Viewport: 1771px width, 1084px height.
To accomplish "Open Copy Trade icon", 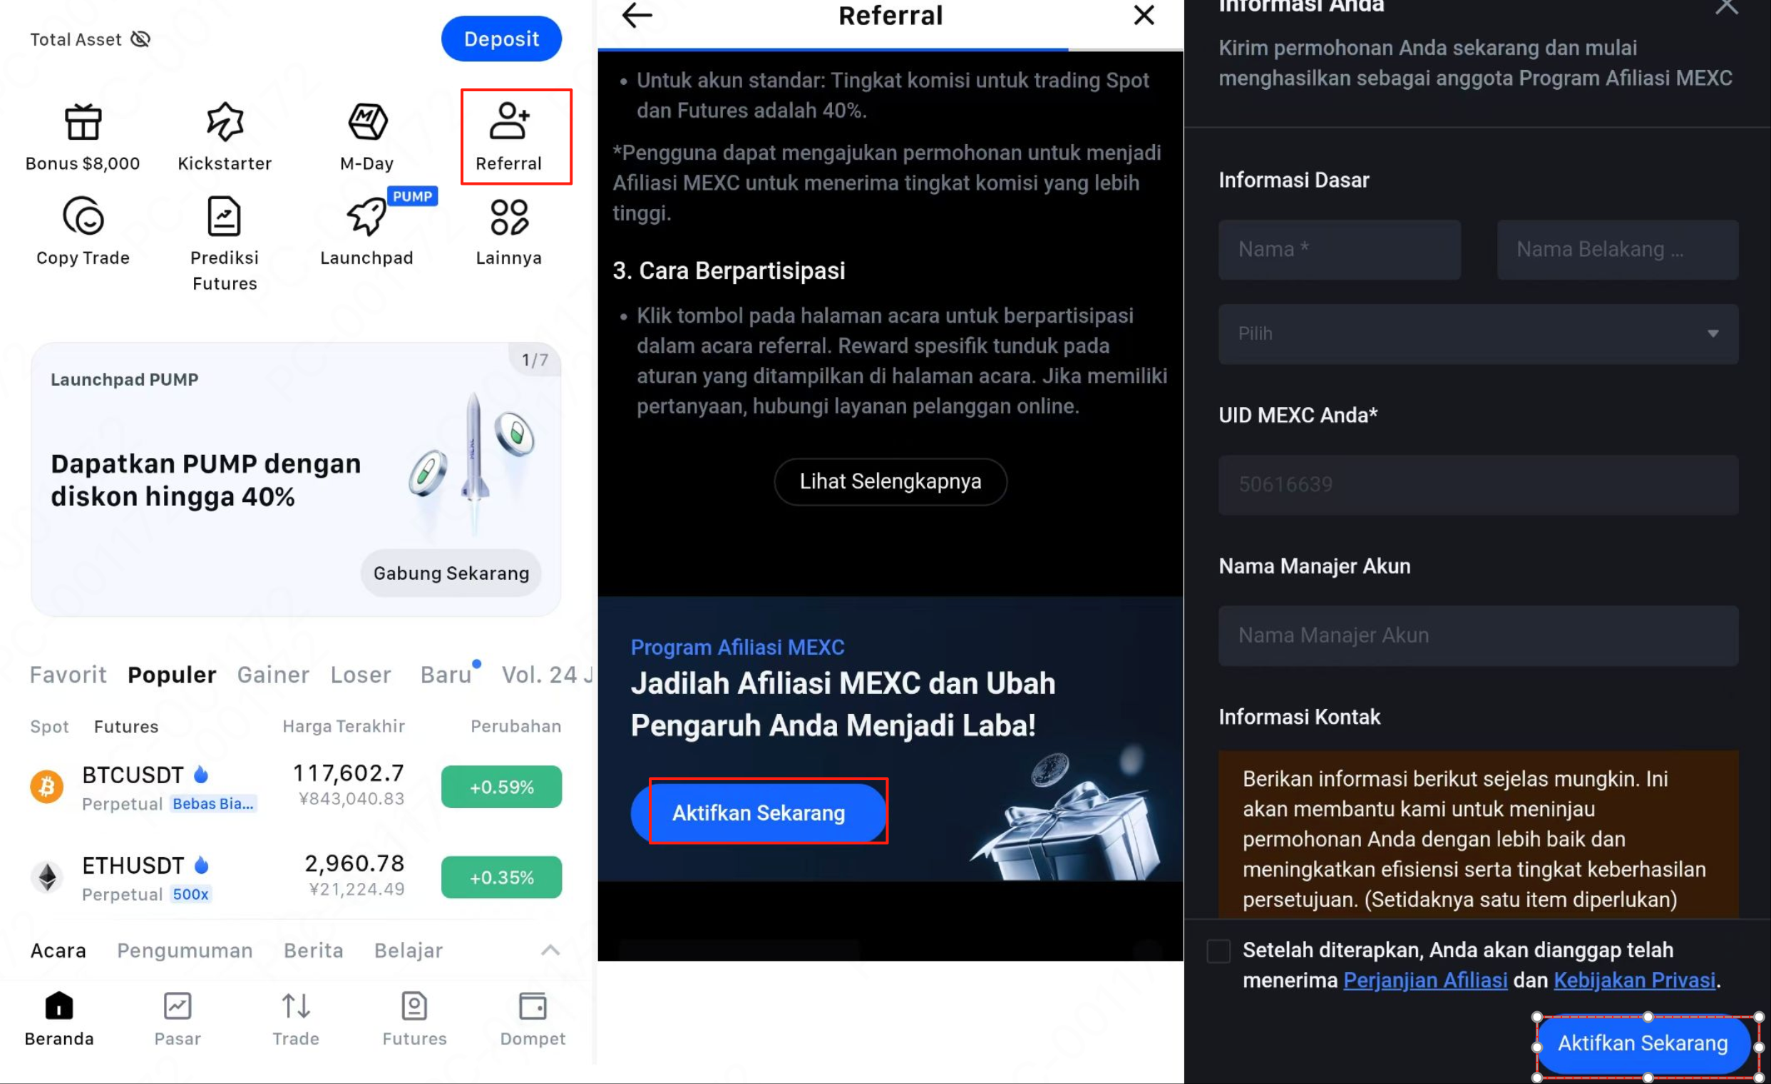I will [83, 215].
